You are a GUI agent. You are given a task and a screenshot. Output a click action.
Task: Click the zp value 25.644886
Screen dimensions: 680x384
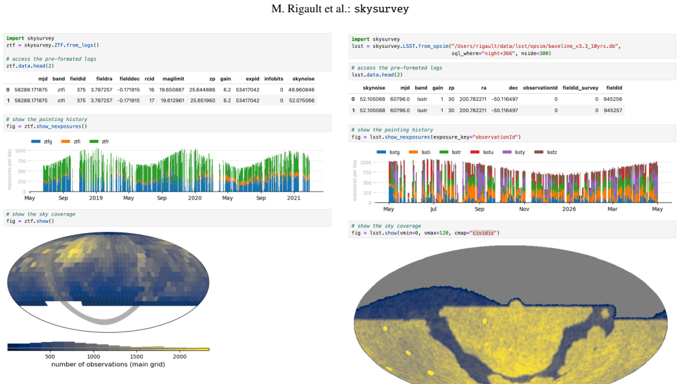[202, 89]
